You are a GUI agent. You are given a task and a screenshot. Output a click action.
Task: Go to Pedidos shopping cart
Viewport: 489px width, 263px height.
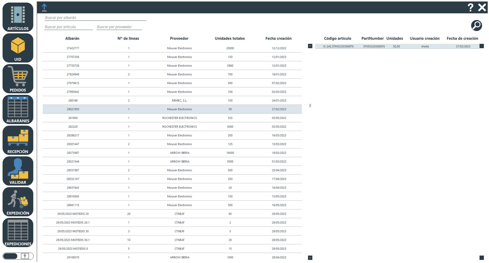pyautogui.click(x=18, y=79)
